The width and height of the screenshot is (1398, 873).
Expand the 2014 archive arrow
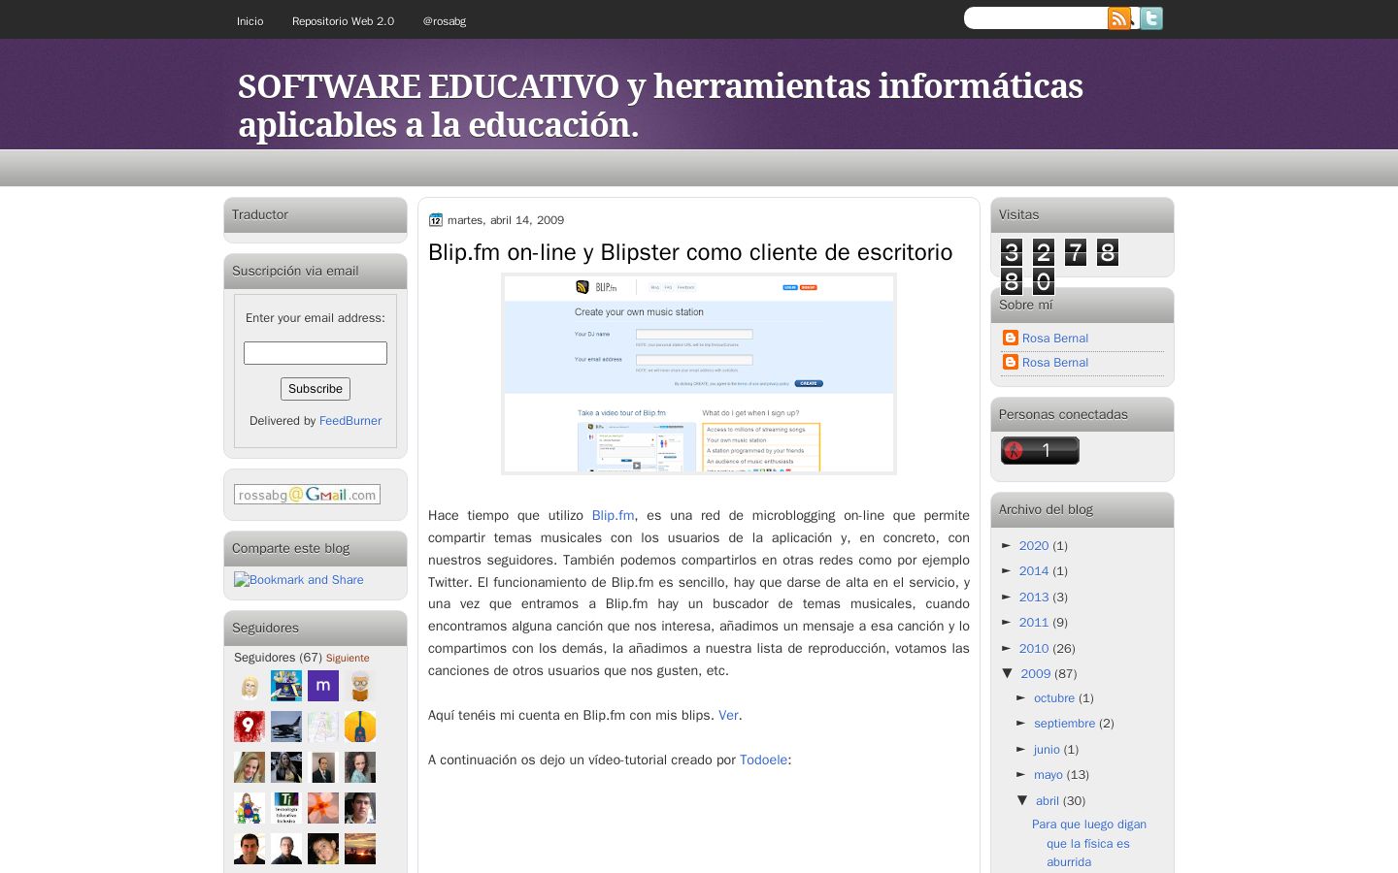[1008, 571]
